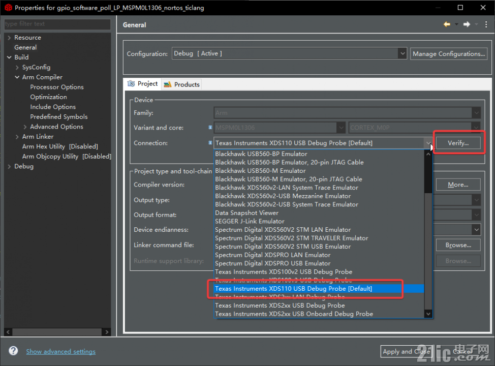Image resolution: width=495 pixels, height=366 pixels.
Task: Switch to the Project tab
Action: pos(143,84)
